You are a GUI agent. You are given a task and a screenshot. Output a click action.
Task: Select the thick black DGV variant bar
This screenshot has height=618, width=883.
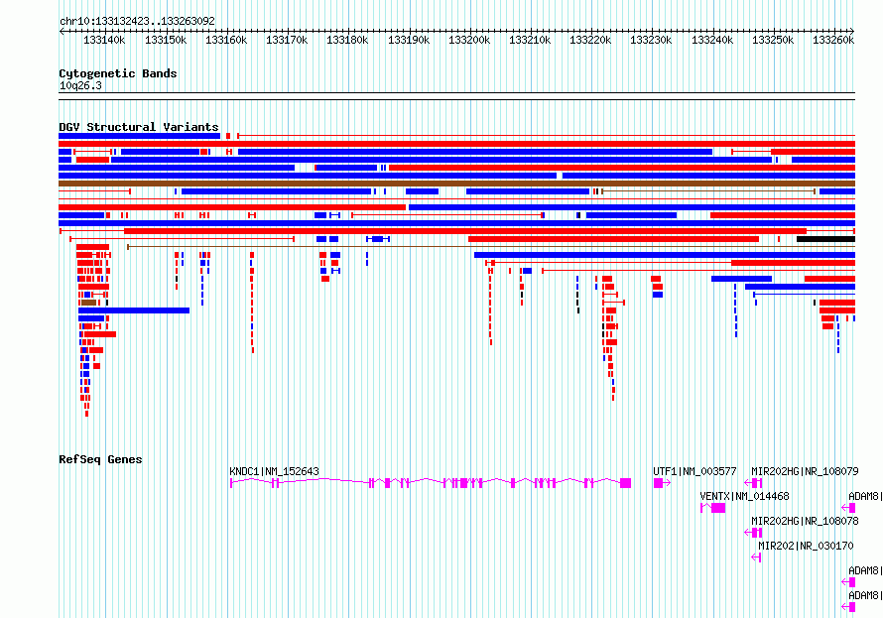pos(825,239)
